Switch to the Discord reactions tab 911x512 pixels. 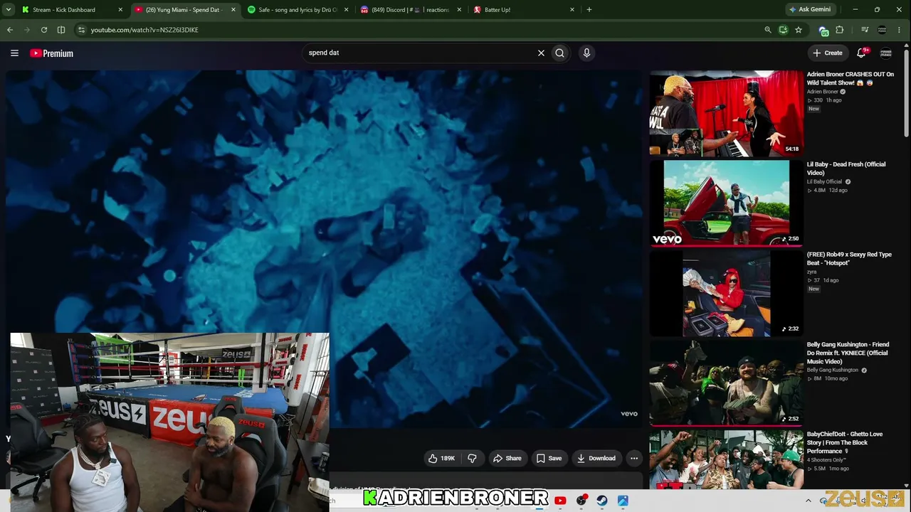(411, 10)
